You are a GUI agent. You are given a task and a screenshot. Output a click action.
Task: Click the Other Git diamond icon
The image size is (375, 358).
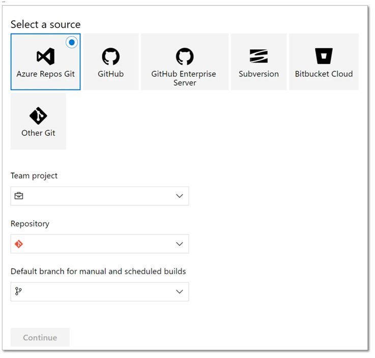38,115
